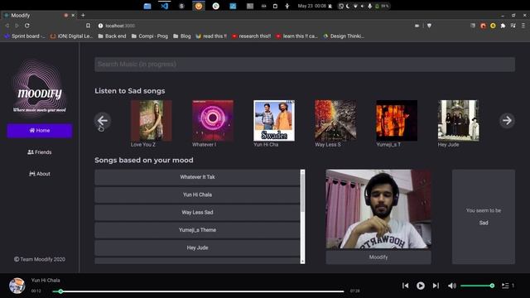Open the Back end bookmark folder
Image resolution: width=530 pixels, height=298 pixels.
(112, 36)
